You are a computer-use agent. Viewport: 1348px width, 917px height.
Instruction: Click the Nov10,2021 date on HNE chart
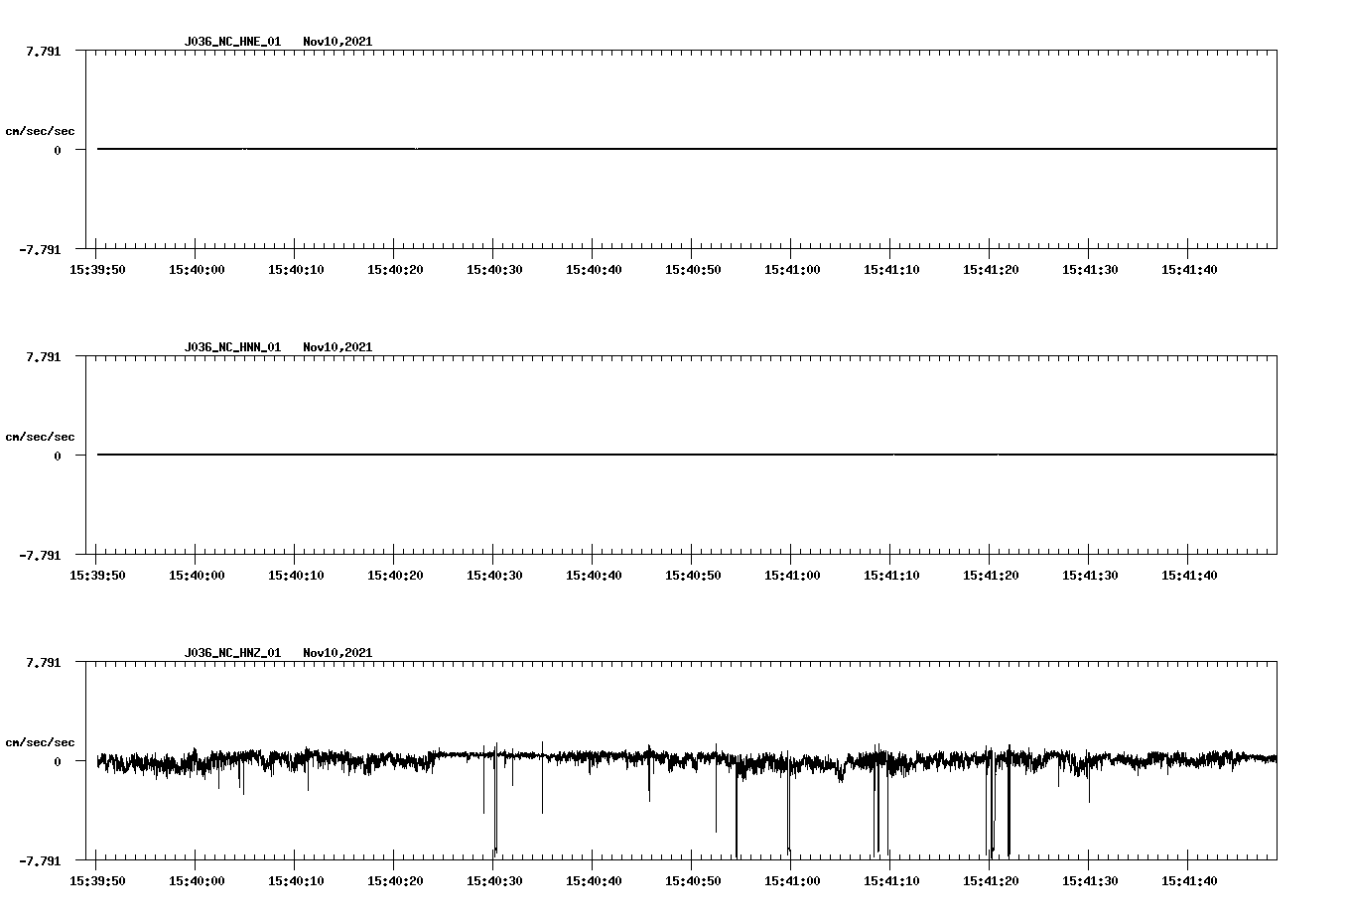(337, 42)
